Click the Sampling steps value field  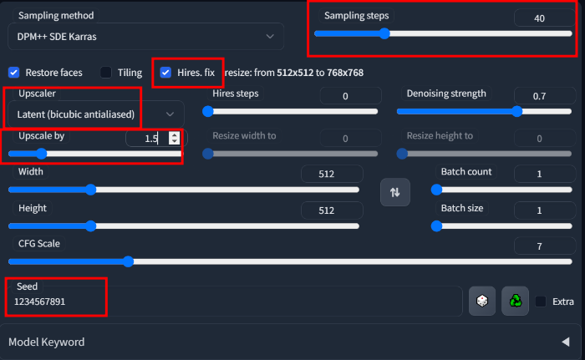(544, 18)
